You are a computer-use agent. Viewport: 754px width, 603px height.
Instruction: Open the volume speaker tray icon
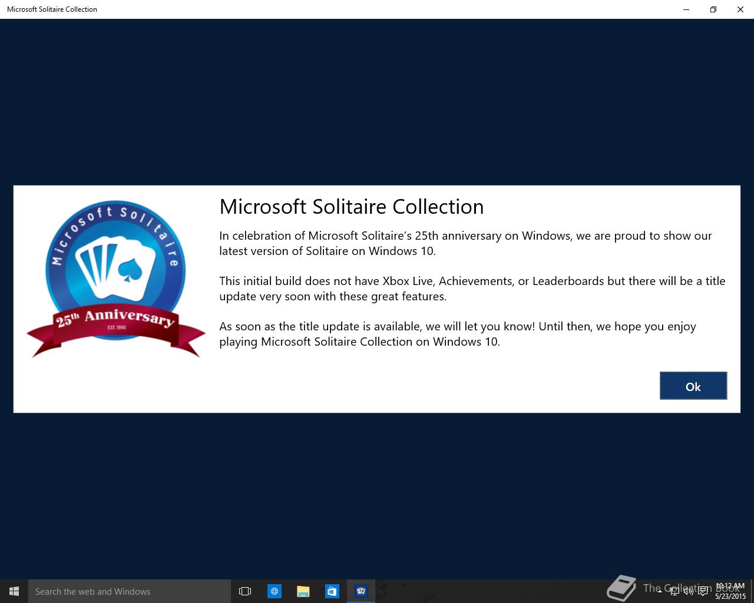(689, 591)
